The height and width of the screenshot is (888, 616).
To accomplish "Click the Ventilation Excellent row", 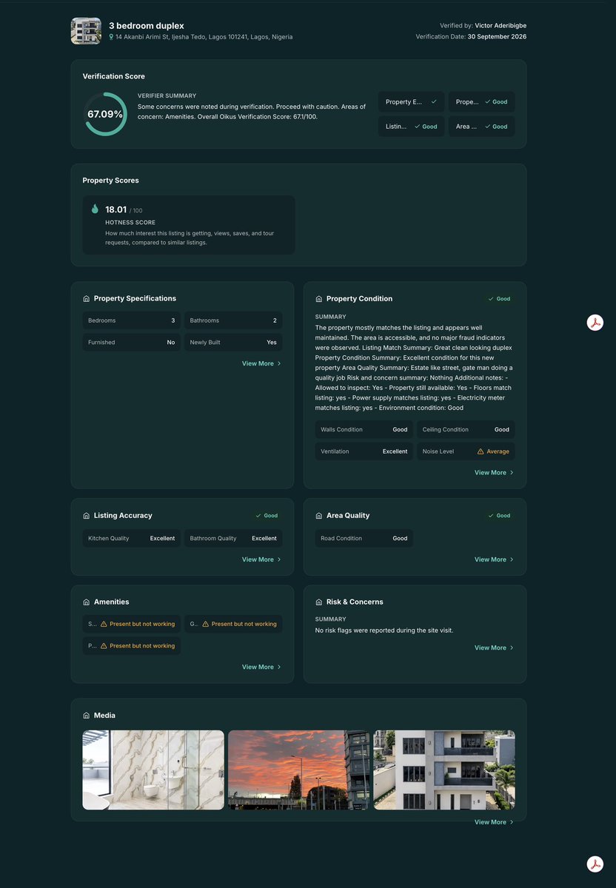I will coord(364,451).
